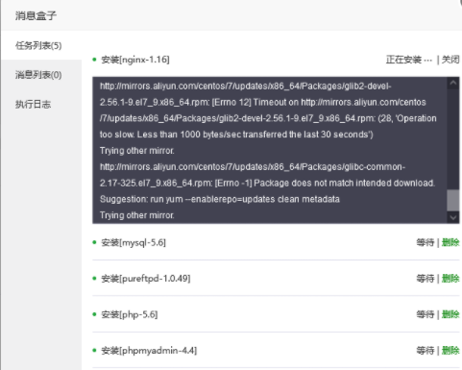Image resolution: width=462 pixels, height=370 pixels.
Task: Delete the phpmyadmin-4.4 install task
Action: [450, 351]
